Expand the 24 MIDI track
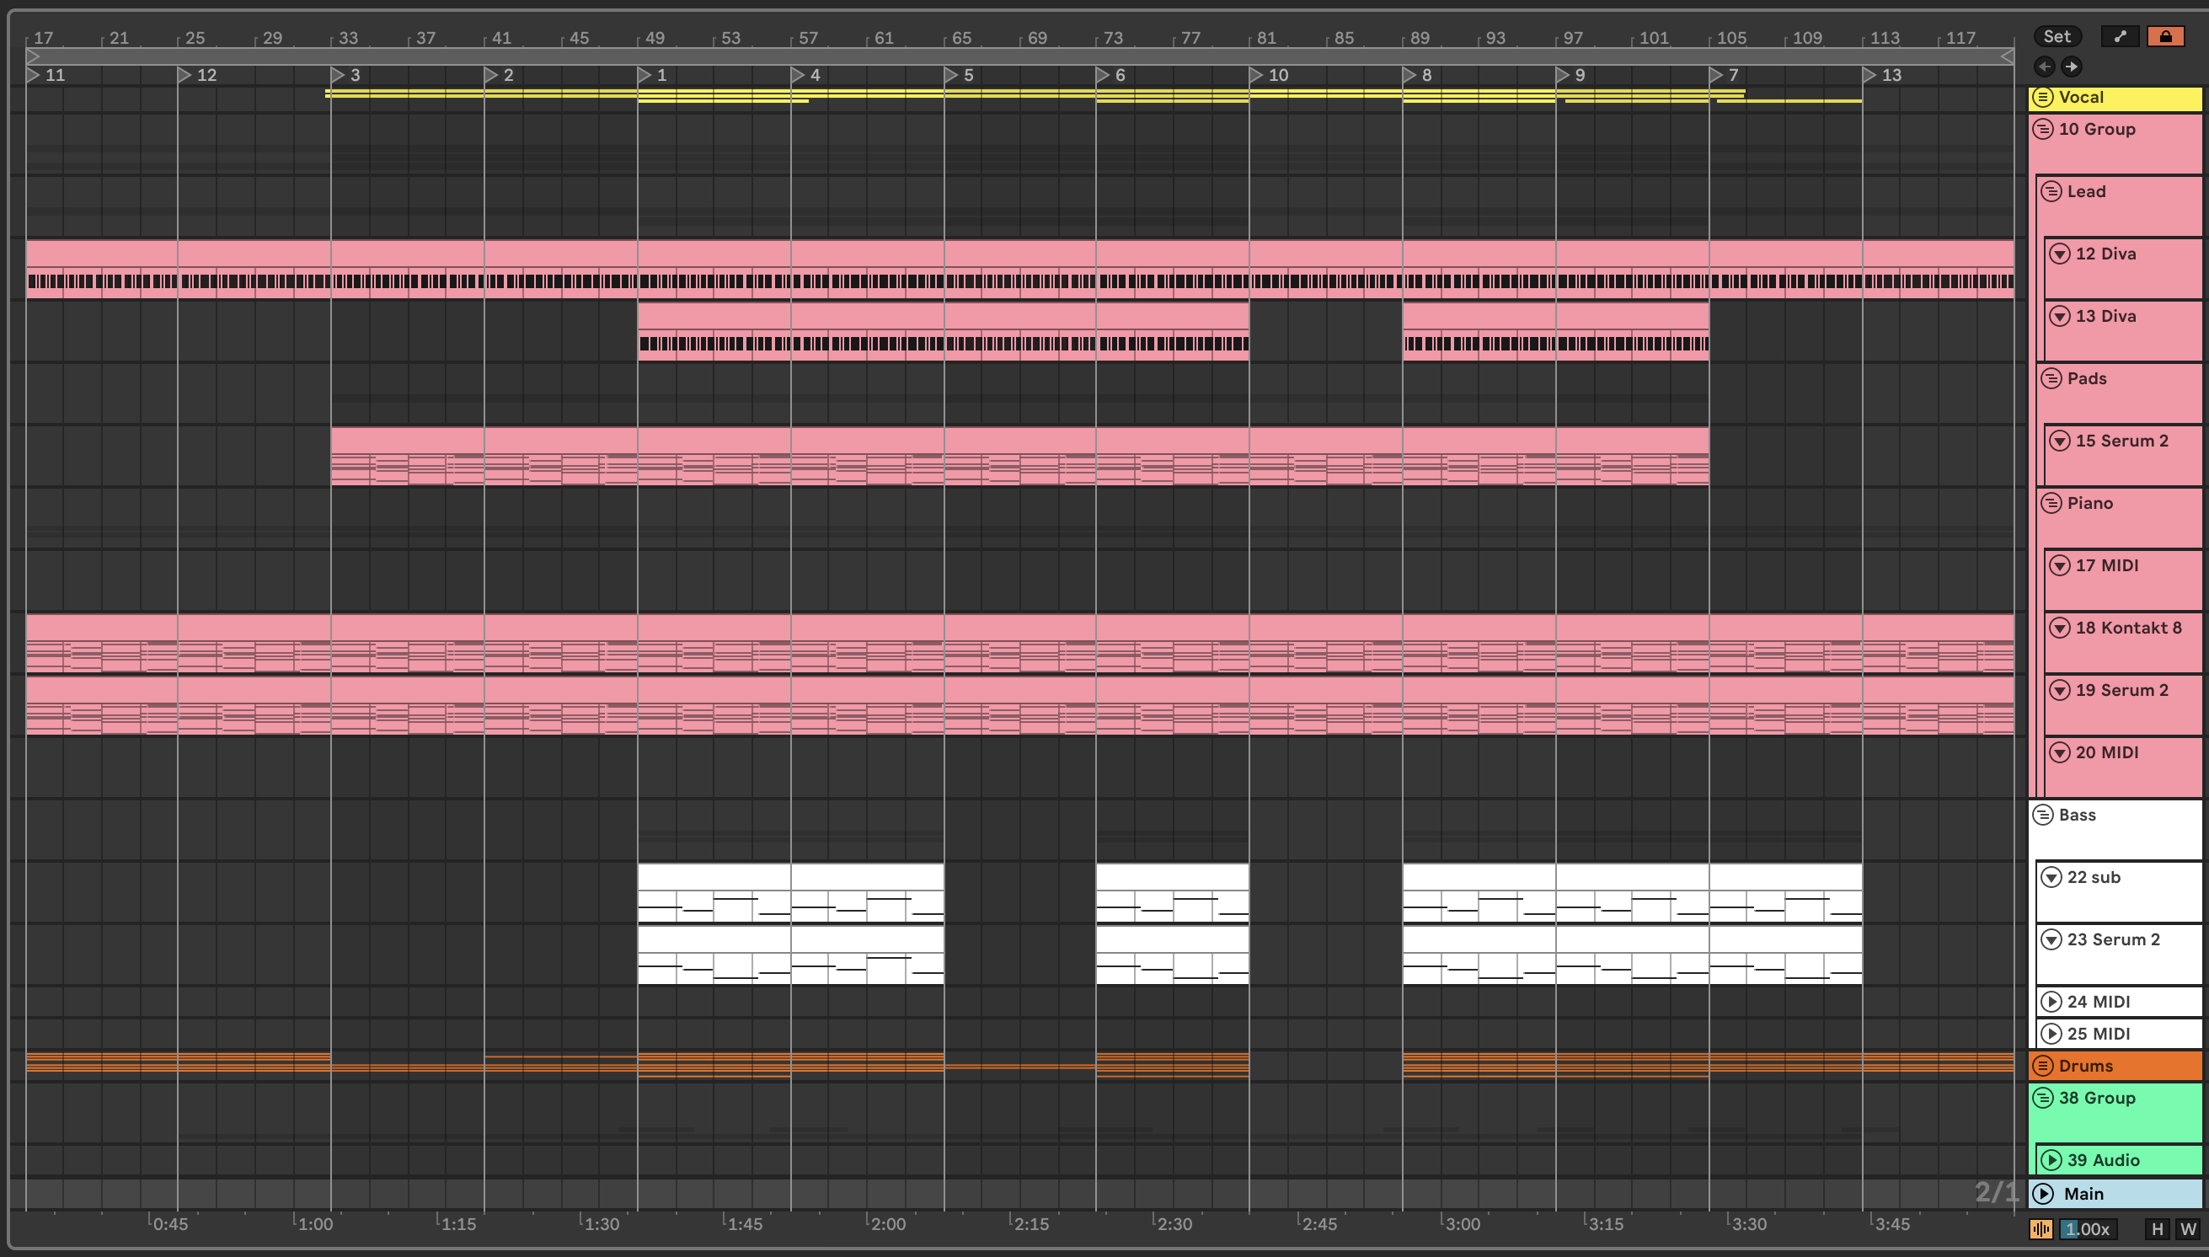2209x1257 pixels. [x=2051, y=1002]
